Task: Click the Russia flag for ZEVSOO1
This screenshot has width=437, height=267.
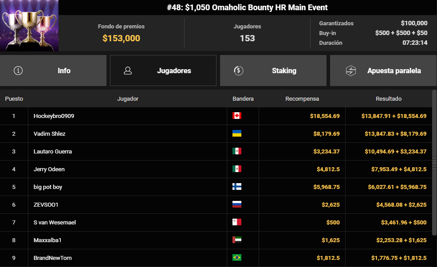Action: tap(237, 204)
